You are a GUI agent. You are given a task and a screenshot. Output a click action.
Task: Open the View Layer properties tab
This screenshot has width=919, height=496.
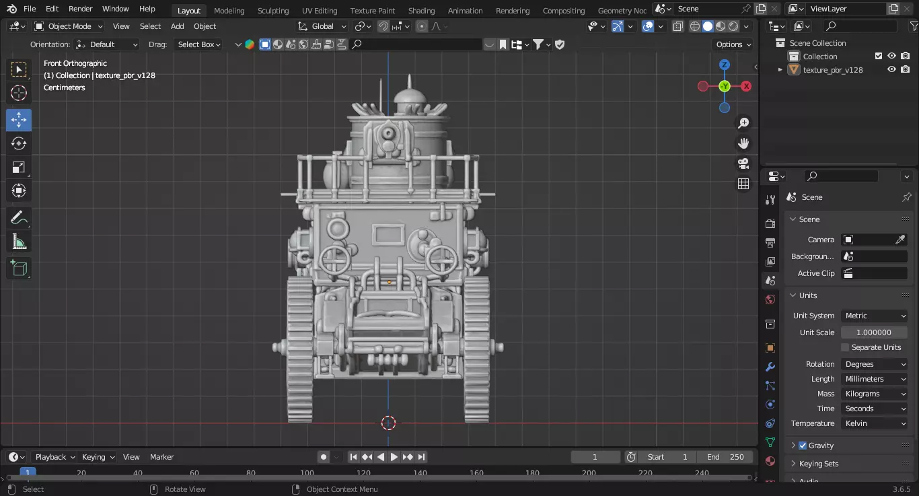coord(770,261)
